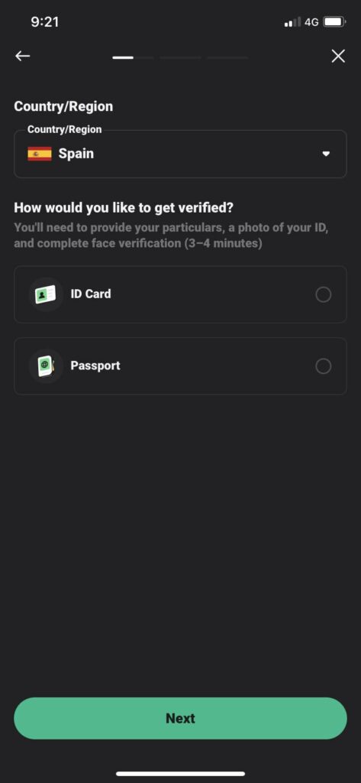Continue with the Next button

pyautogui.click(x=180, y=718)
